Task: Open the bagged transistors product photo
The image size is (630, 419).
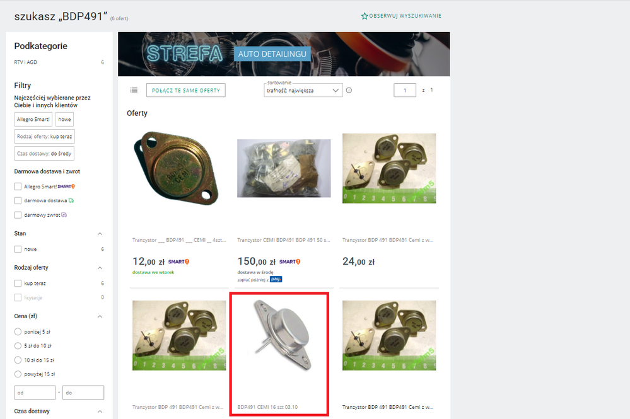Action: click(284, 168)
